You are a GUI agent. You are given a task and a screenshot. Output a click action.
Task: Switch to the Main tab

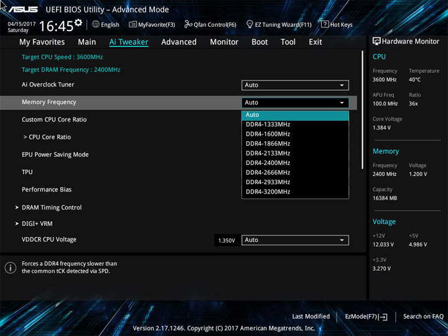87,42
